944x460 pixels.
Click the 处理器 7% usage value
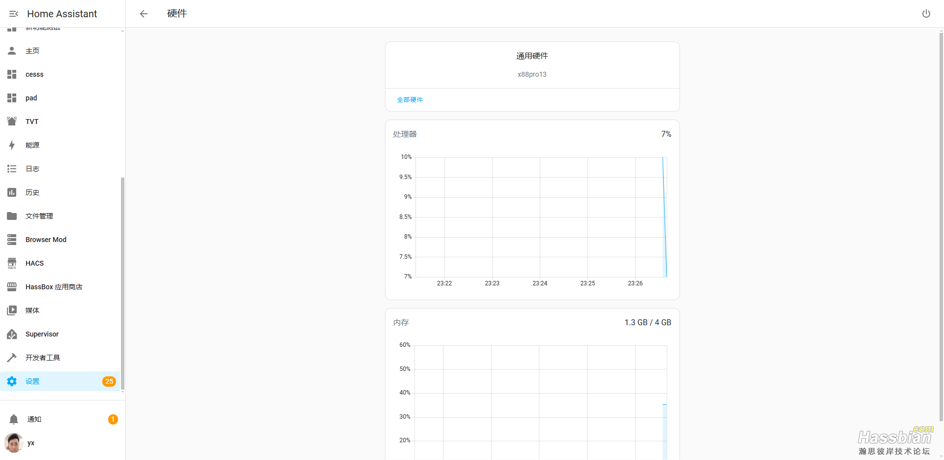(666, 134)
